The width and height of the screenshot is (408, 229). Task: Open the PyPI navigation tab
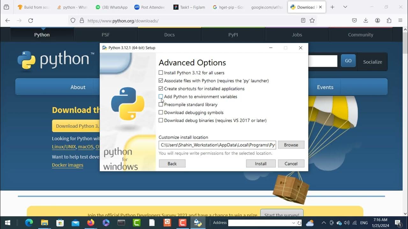coord(233,35)
